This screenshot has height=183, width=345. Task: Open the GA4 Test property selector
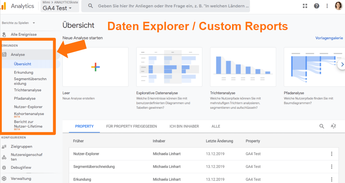pyautogui.click(x=55, y=8)
